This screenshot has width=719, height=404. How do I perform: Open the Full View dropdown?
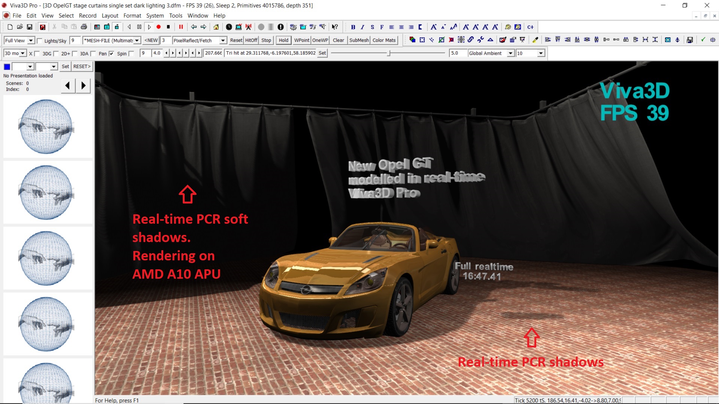(31, 40)
